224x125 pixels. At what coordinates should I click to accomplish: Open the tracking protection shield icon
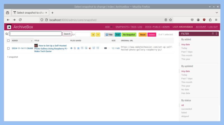(42, 20)
